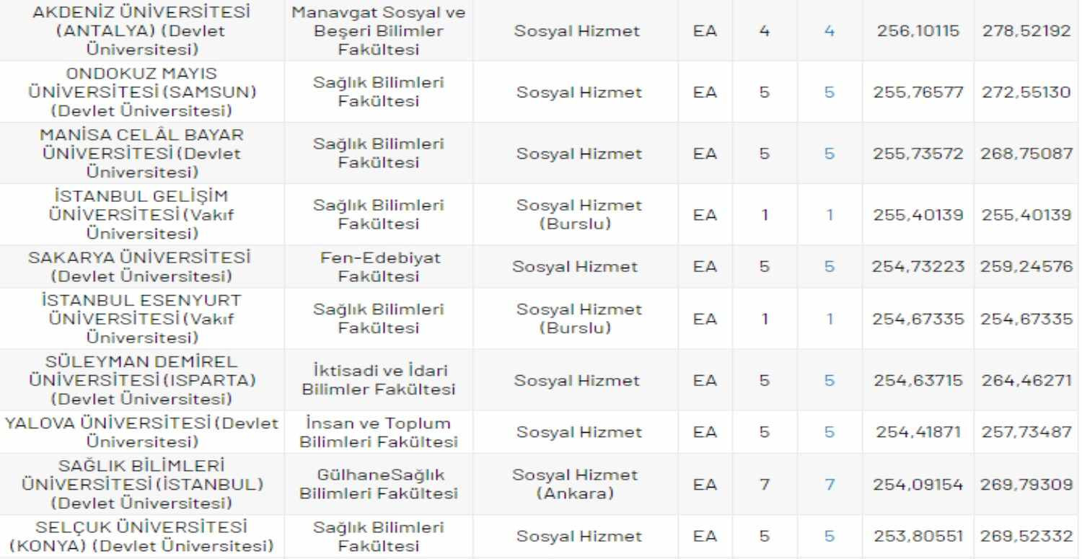This screenshot has width=1082, height=559.
Task: Click the Fen-Edebiyat Fakültesi cell
Action: [380, 267]
